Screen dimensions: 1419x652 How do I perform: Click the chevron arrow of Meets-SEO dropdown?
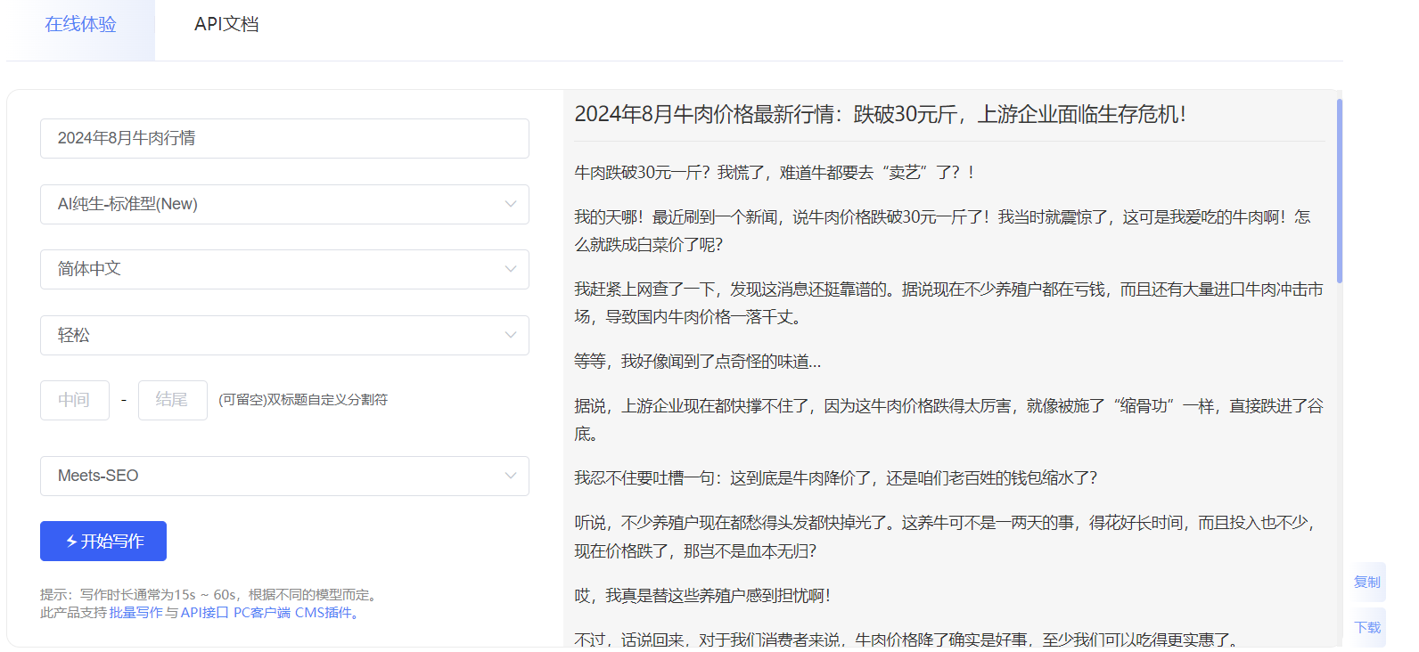(x=511, y=476)
